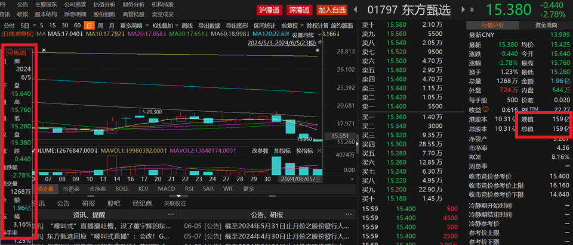The height and width of the screenshot is (245, 573).
Task: Click the left arrow before stock code 01797
Action: [x=356, y=10]
